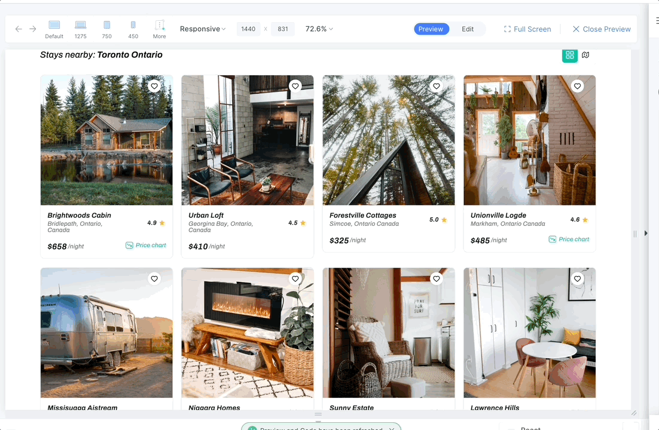The width and height of the screenshot is (659, 430).
Task: Click the Full Screen button
Action: pos(527,29)
